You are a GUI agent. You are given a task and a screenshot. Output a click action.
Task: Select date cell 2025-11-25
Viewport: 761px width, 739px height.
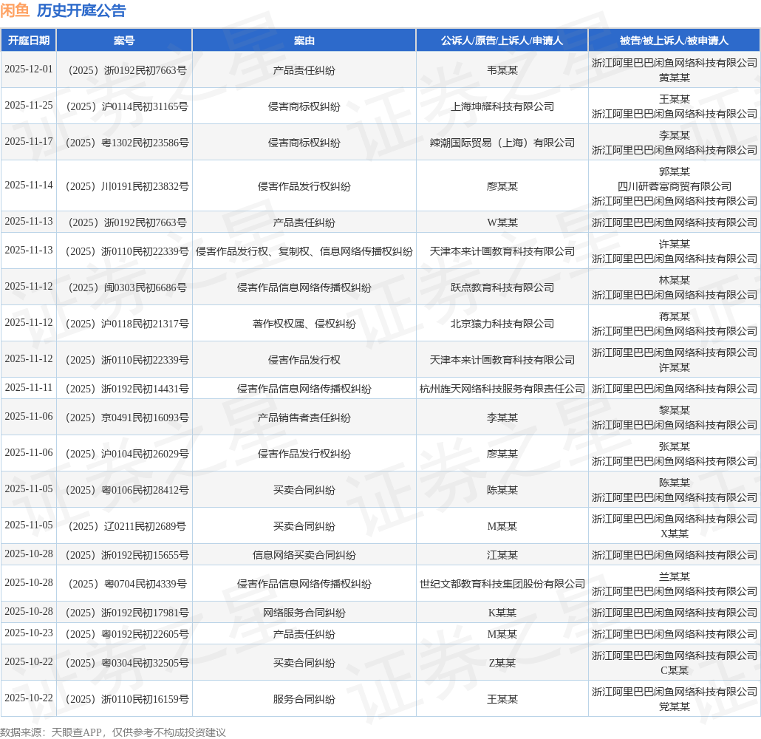coord(29,106)
